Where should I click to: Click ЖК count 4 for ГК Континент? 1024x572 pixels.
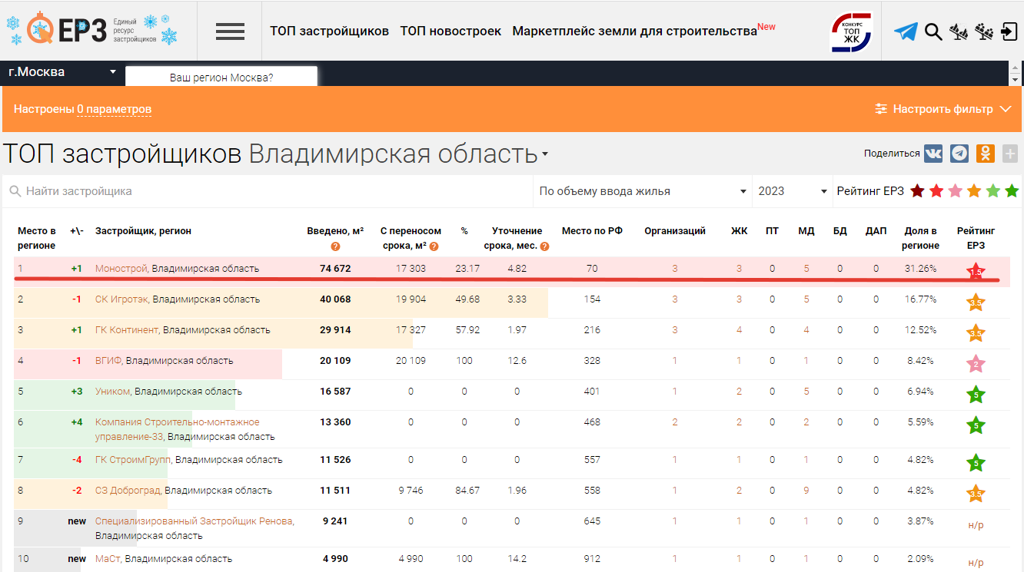coord(740,330)
